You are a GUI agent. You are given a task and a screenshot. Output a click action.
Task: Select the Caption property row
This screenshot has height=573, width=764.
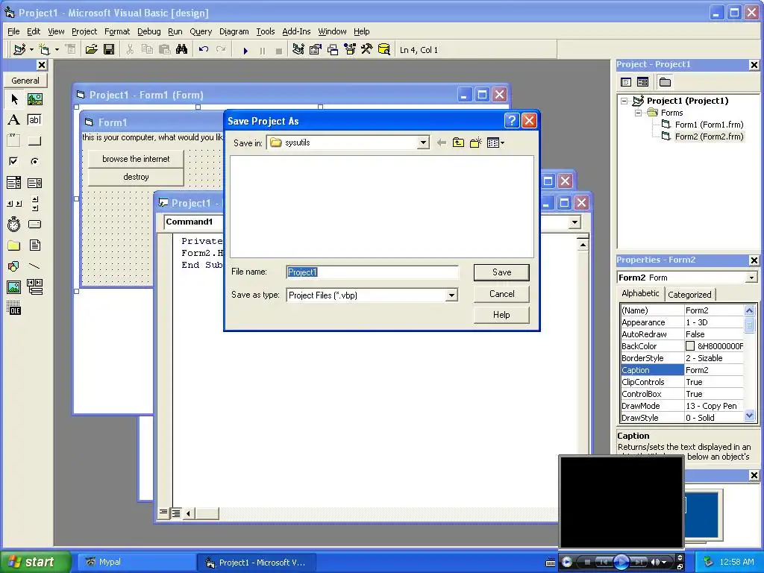682,370
